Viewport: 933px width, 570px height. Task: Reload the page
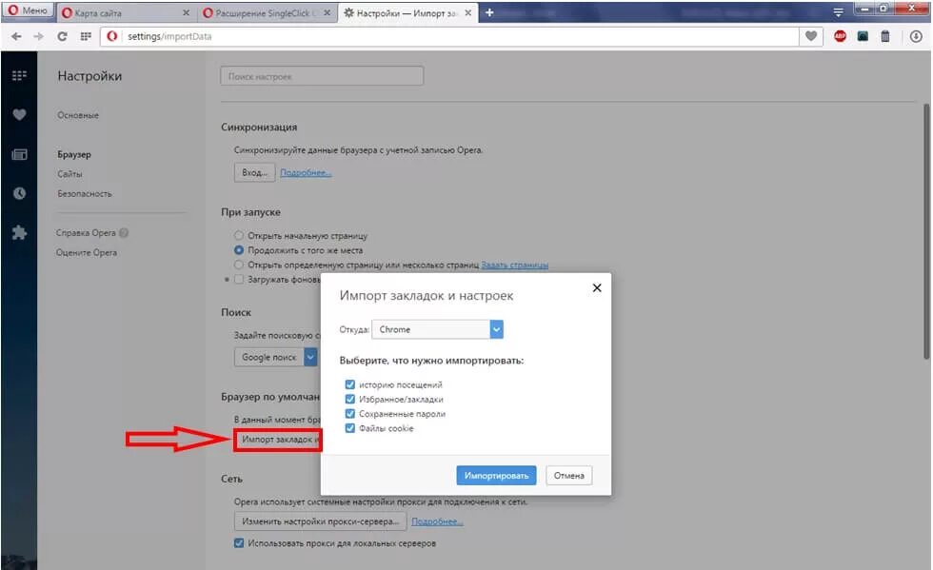pyautogui.click(x=62, y=36)
